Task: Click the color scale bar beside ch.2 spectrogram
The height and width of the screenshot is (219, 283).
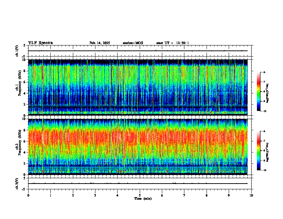Action: 259,151
